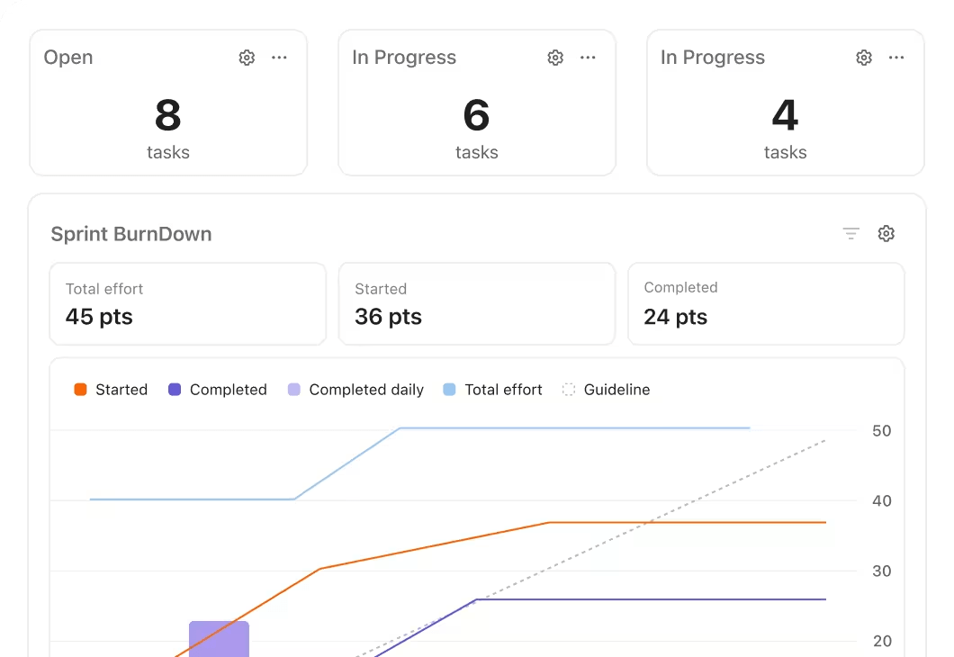Click the task count 8 on Open widget
Image resolution: width=954 pixels, height=657 pixels.
click(x=168, y=115)
